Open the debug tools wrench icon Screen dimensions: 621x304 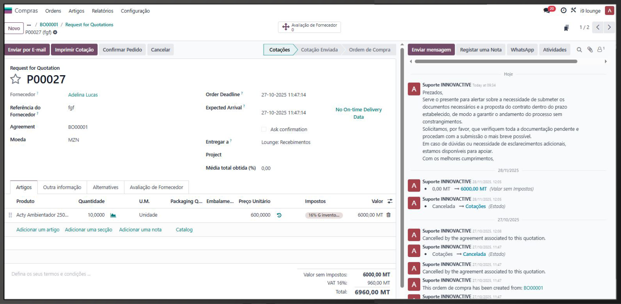[x=574, y=10]
